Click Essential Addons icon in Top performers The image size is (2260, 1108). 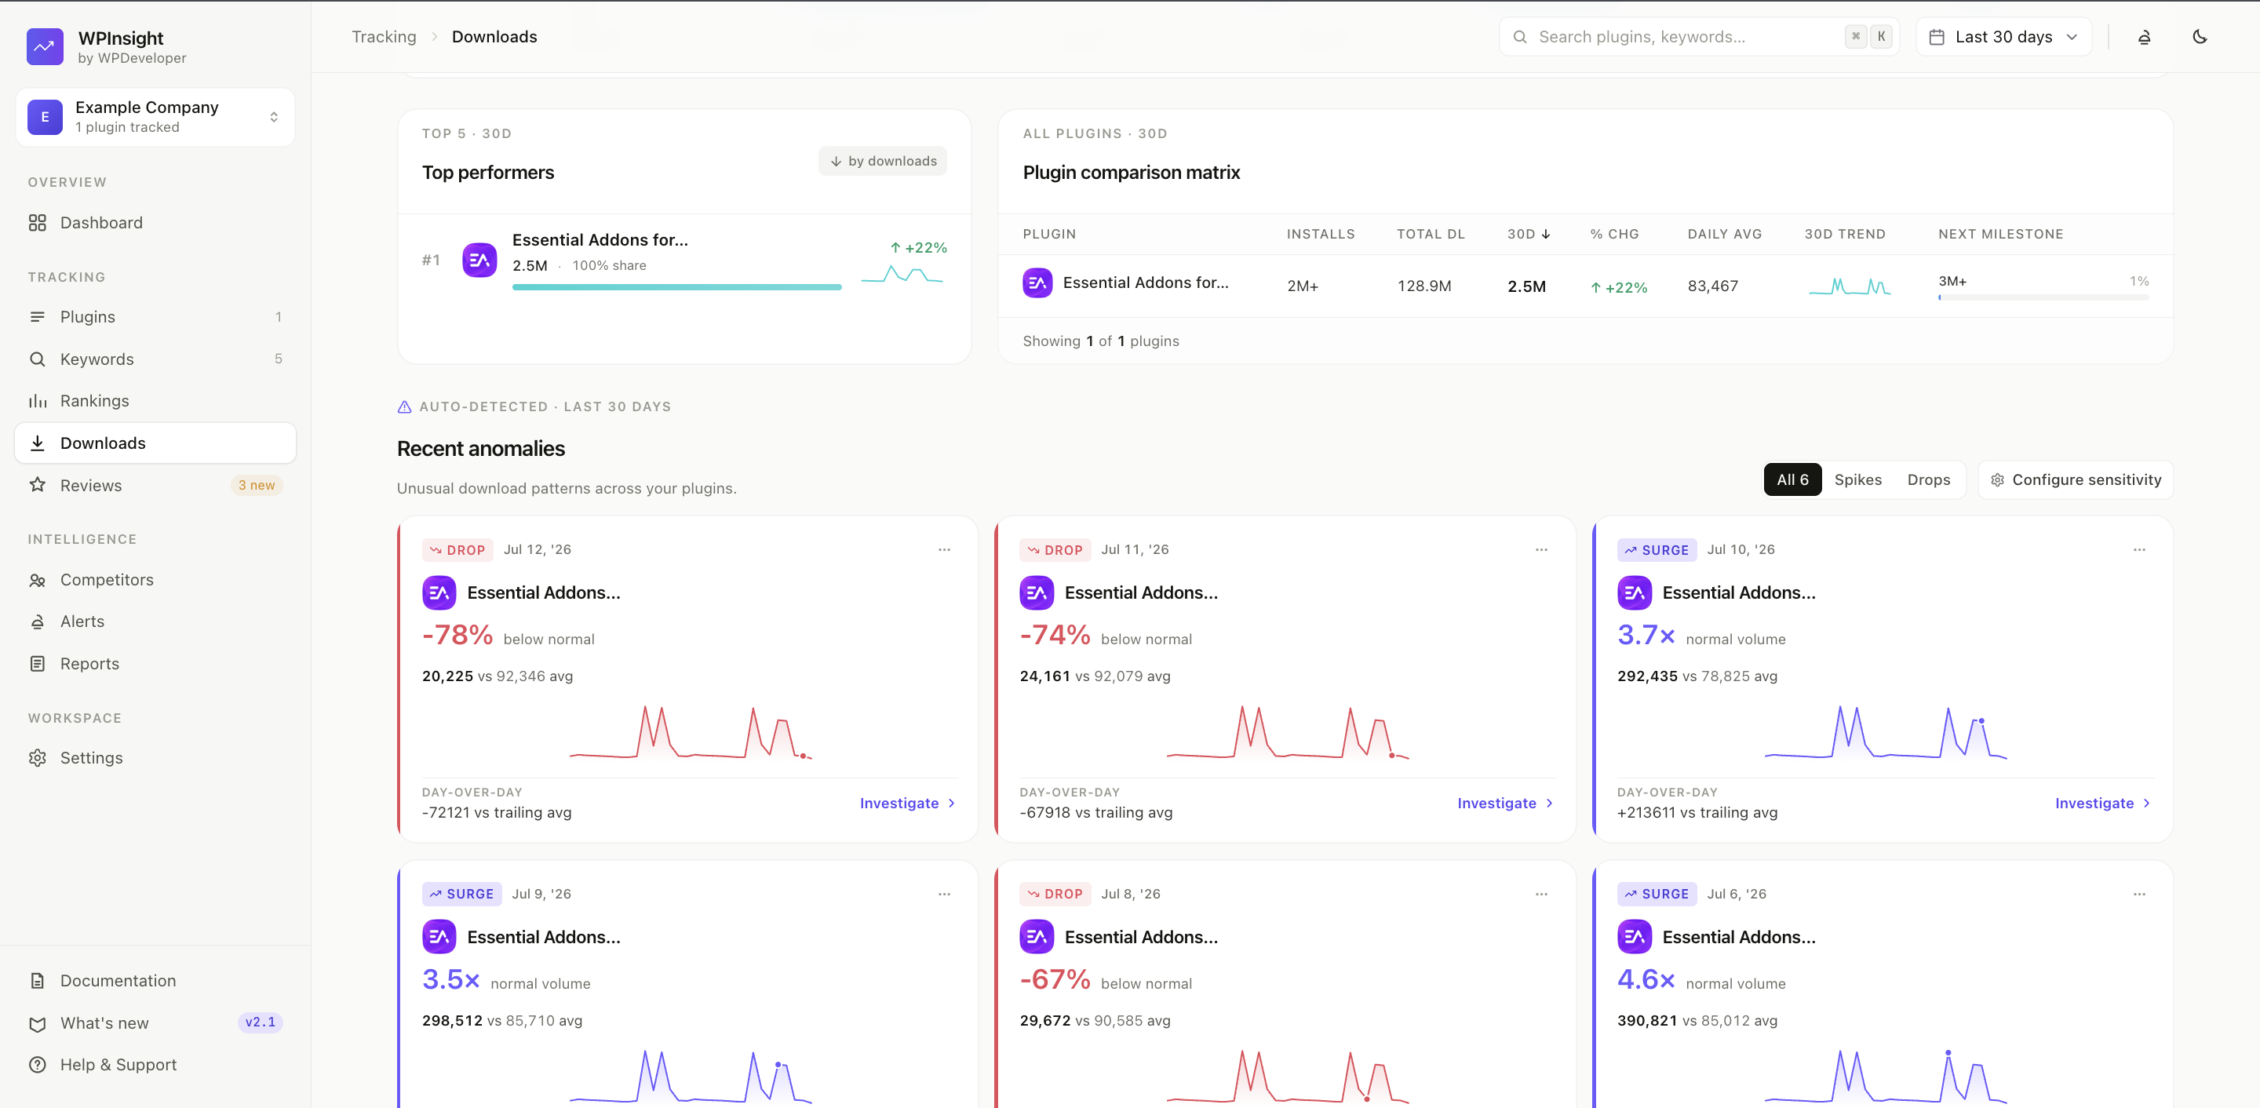point(479,260)
